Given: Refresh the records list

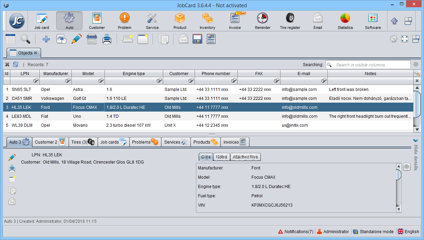Looking at the screenshot, I should point(16,64).
